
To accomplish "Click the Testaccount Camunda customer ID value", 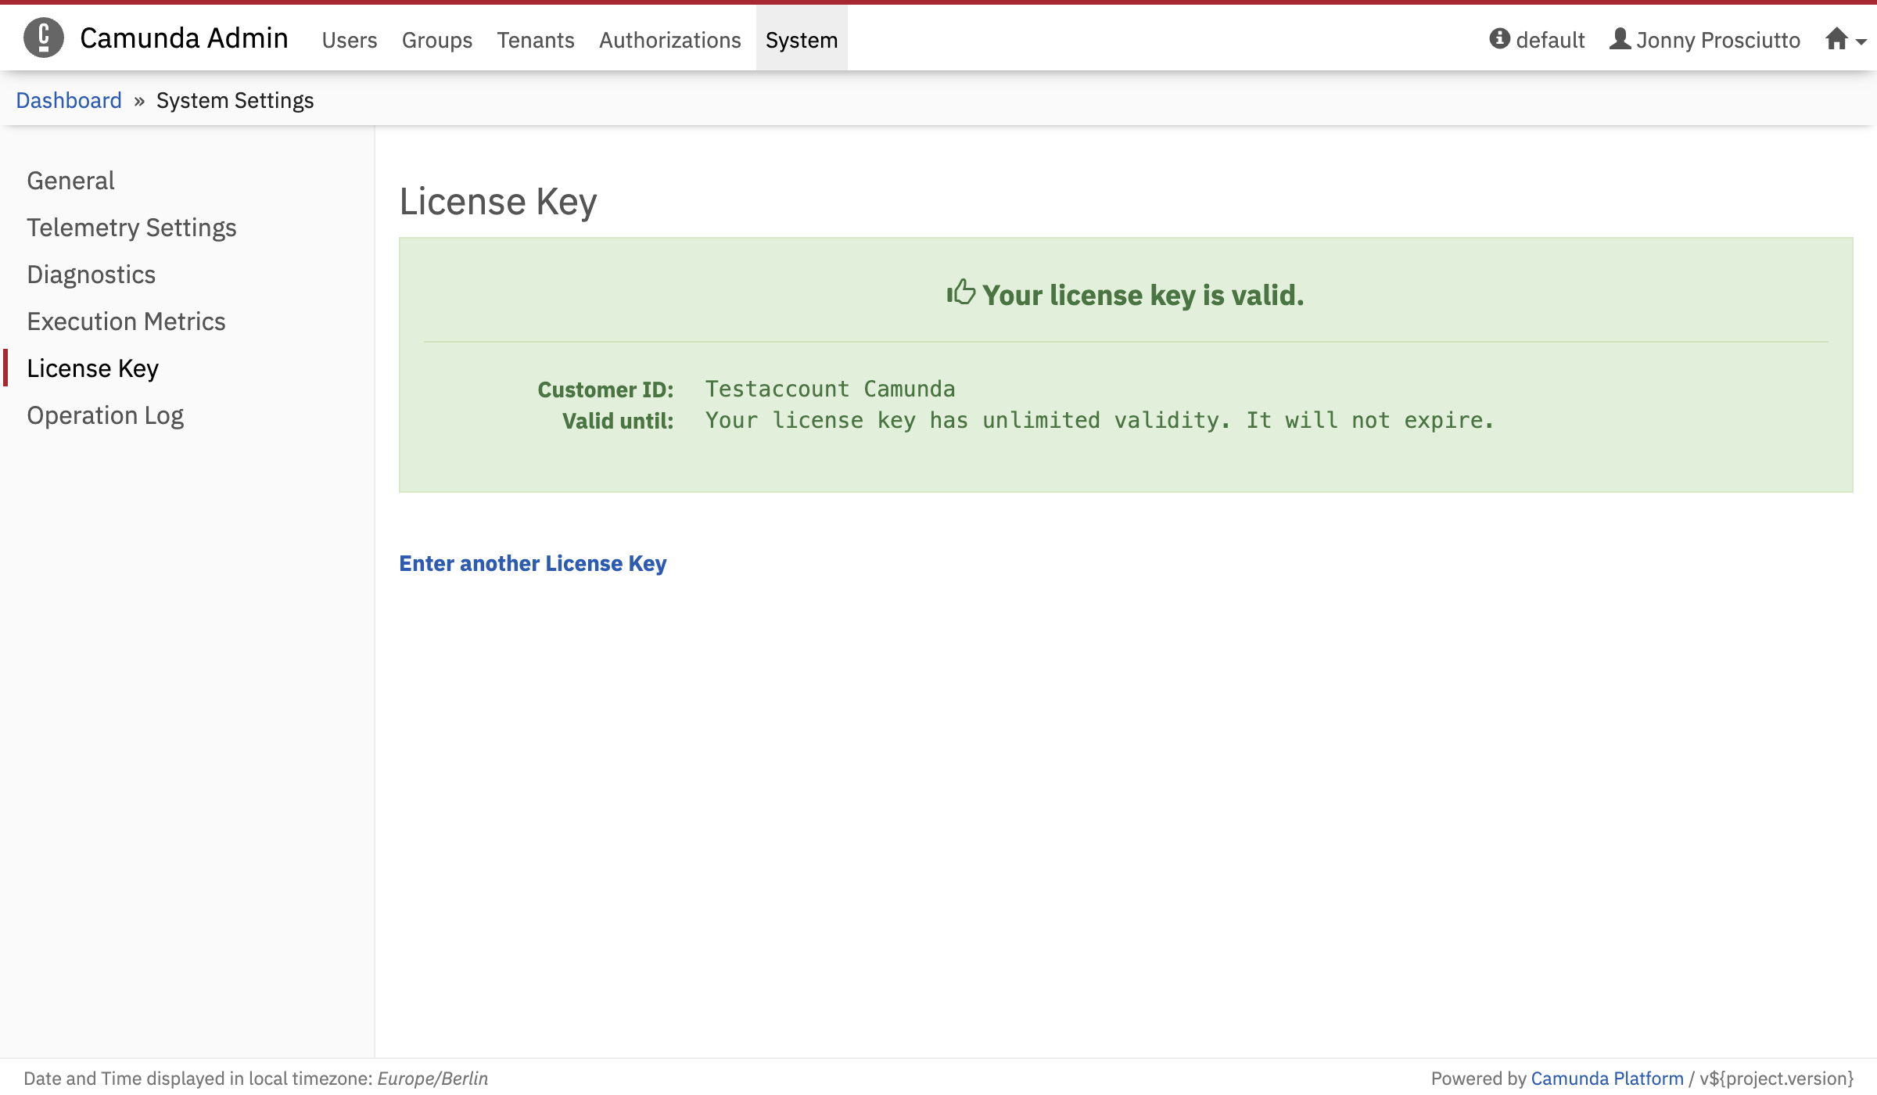I will [x=831, y=389].
